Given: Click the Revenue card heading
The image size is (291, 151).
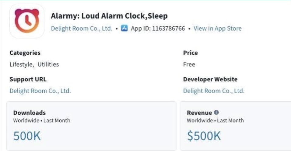Looking at the screenshot, I should [x=199, y=113].
